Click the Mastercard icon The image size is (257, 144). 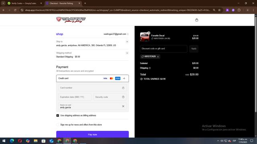112,78
